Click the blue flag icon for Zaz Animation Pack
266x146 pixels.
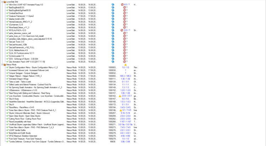[x=113, y=62]
